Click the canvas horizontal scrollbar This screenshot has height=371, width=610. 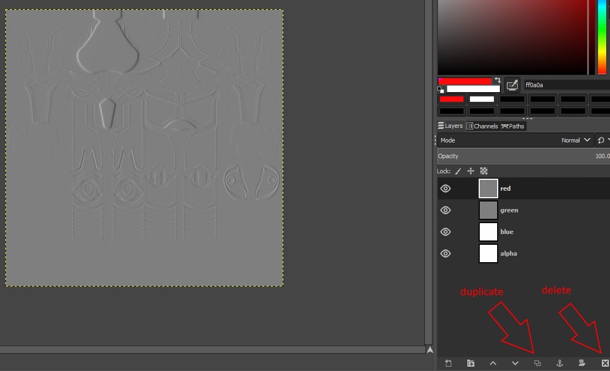click(212, 350)
